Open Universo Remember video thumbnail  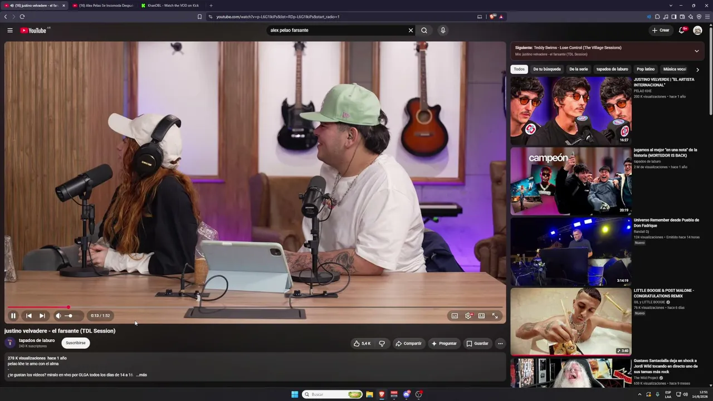tap(571, 252)
